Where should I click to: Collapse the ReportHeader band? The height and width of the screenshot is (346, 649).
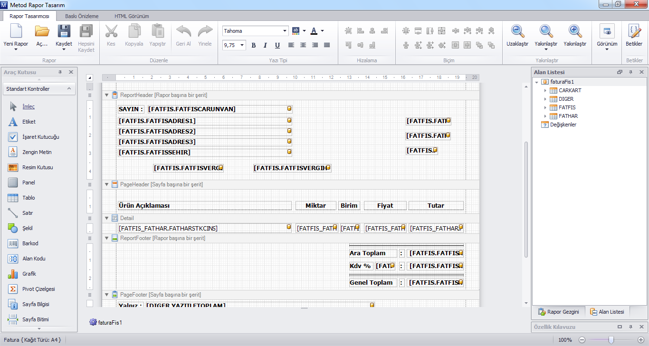[x=106, y=95]
